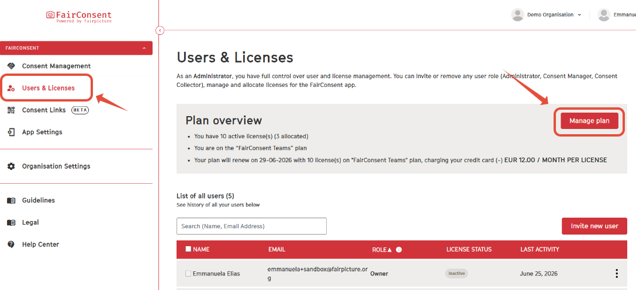Open the Help Center in the sidebar
Viewport: 636px width, 290px height.
[40, 244]
